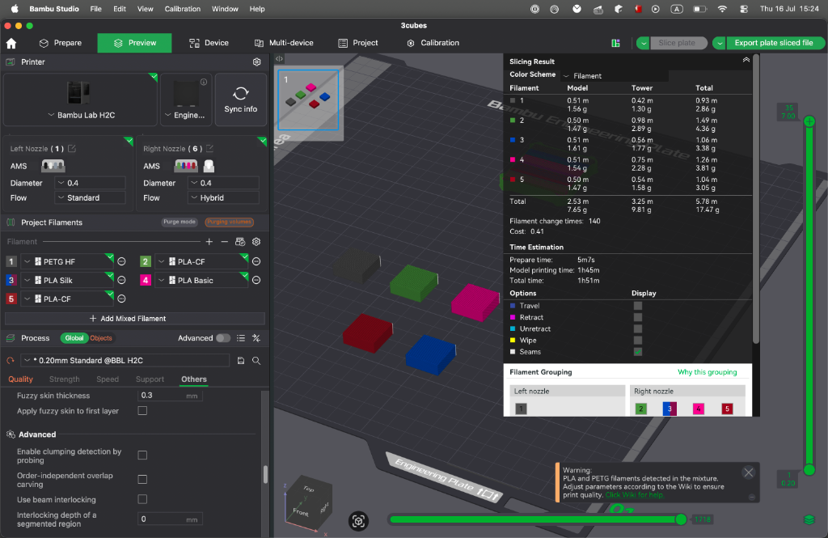
Task: Open Color Scheme Filament dropdown
Action: tap(615, 76)
